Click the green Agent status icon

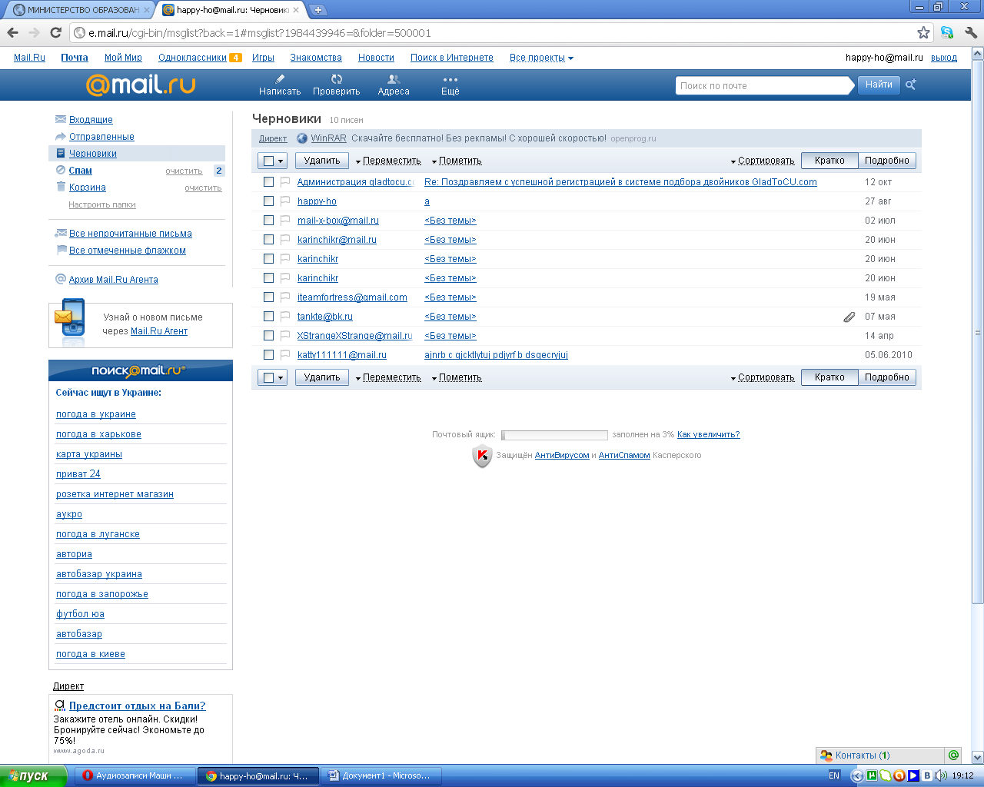coord(953,755)
